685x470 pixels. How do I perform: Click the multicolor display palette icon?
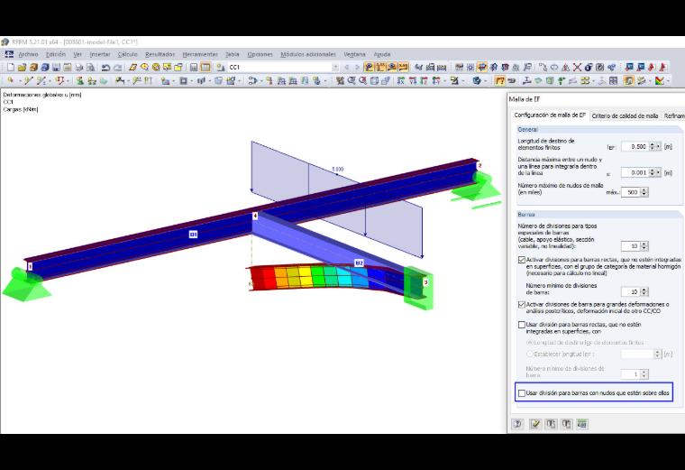[660, 80]
